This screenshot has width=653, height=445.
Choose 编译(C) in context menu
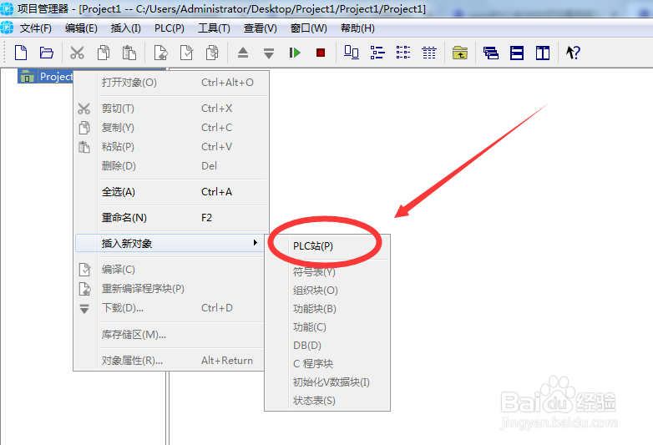tap(170, 270)
